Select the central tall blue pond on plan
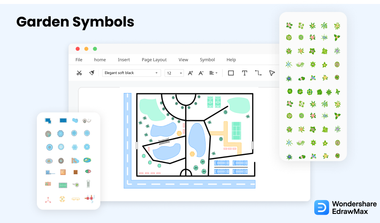This screenshot has height=223, width=380. [197, 140]
